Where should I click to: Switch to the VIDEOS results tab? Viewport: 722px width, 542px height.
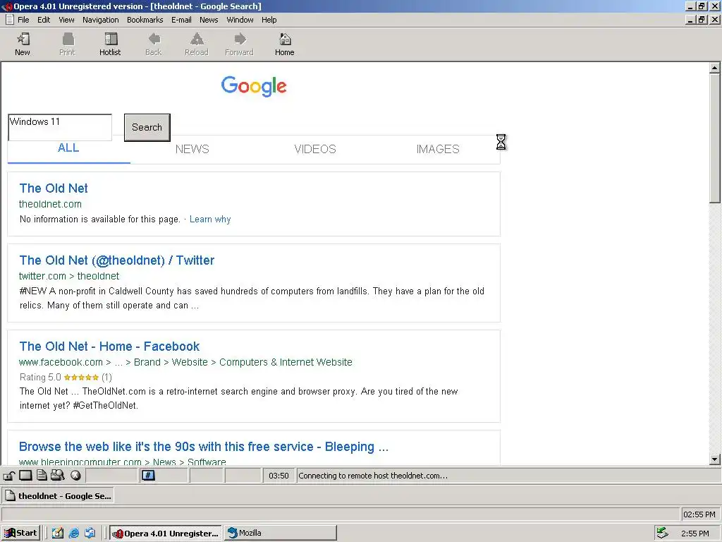(315, 149)
